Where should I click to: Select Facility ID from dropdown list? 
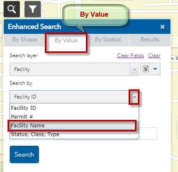pyautogui.click(x=74, y=108)
